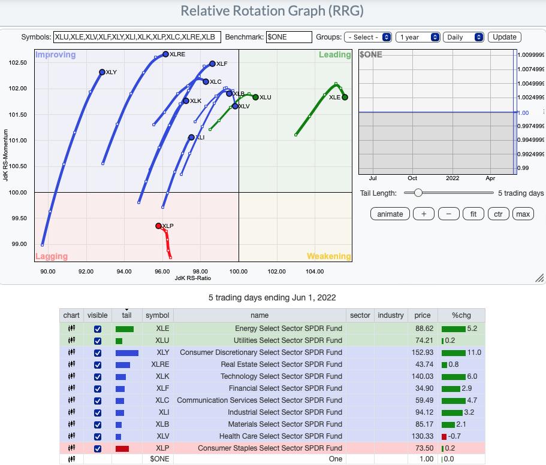Open chart icon for $ONE row

71,459
